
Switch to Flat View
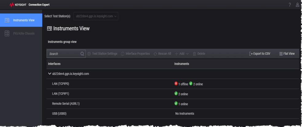(287, 54)
